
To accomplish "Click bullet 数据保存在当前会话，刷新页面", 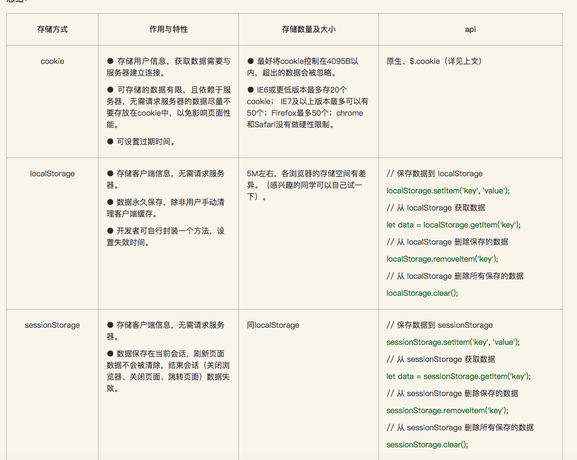I will (168, 371).
